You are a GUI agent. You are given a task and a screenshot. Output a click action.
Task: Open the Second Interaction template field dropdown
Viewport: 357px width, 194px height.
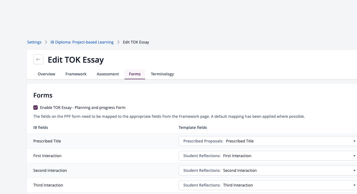tap(268, 170)
